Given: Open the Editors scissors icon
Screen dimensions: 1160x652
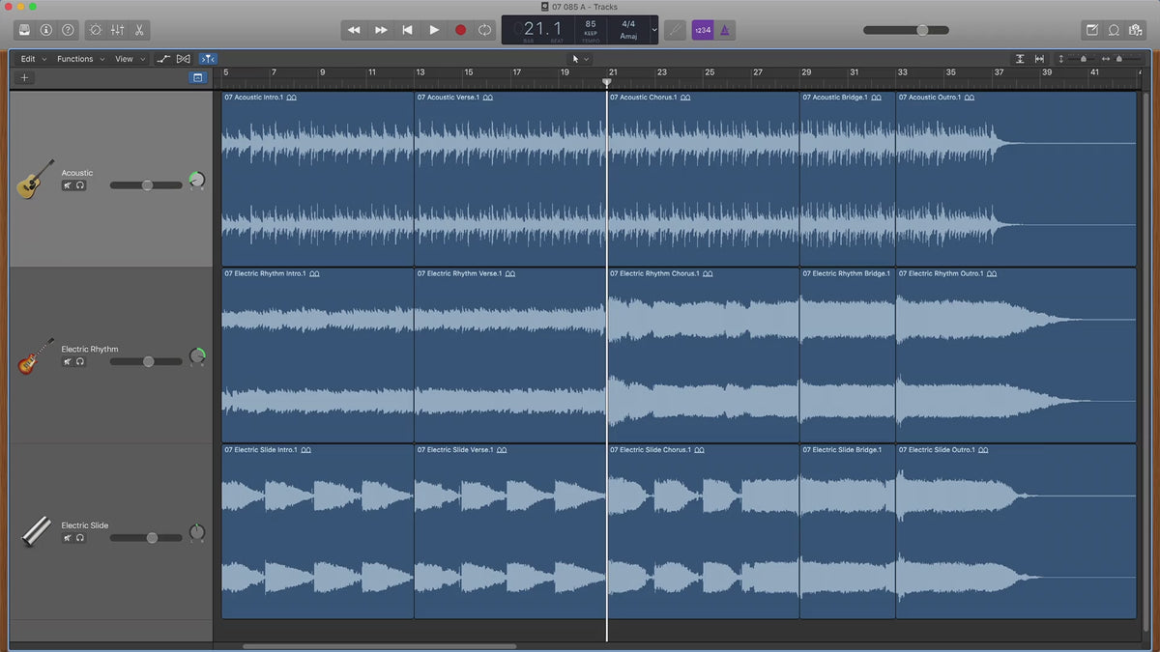Looking at the screenshot, I should click(x=139, y=30).
